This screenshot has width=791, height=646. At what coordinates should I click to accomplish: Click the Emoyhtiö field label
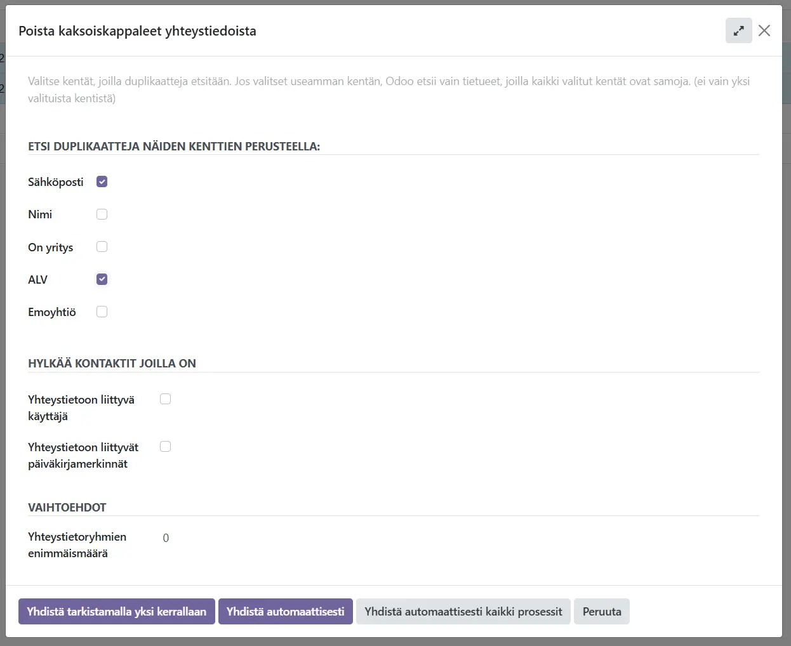click(x=52, y=312)
